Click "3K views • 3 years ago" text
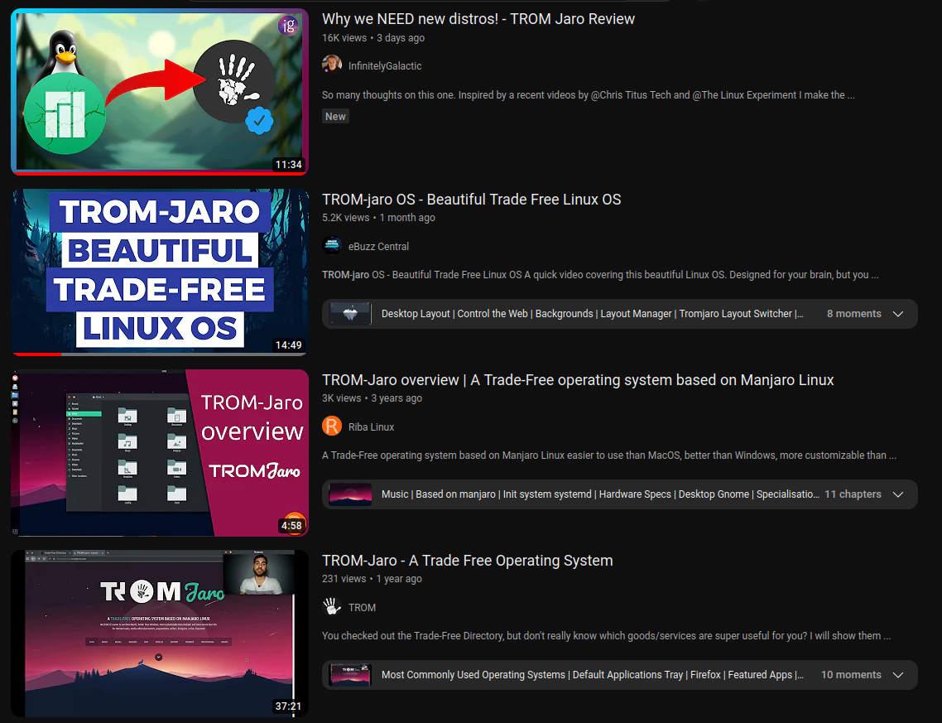 point(372,398)
